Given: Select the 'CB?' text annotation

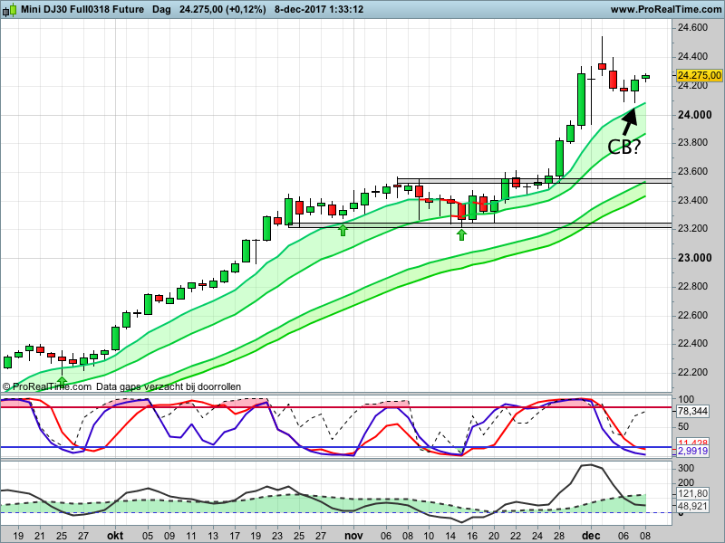Looking at the screenshot, I should 624,147.
